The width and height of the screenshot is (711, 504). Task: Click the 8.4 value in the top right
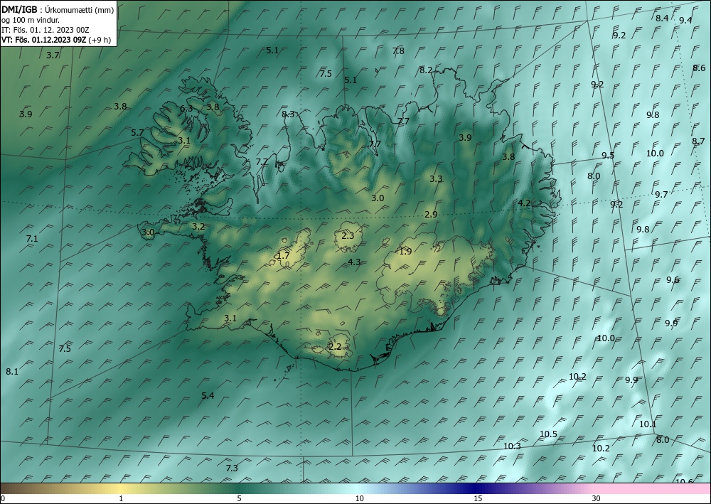(662, 18)
